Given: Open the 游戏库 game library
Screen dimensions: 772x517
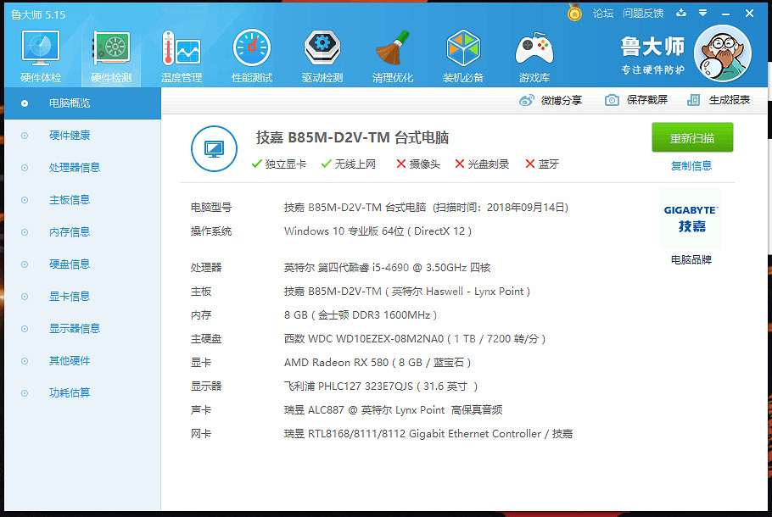Looking at the screenshot, I should click(x=534, y=53).
